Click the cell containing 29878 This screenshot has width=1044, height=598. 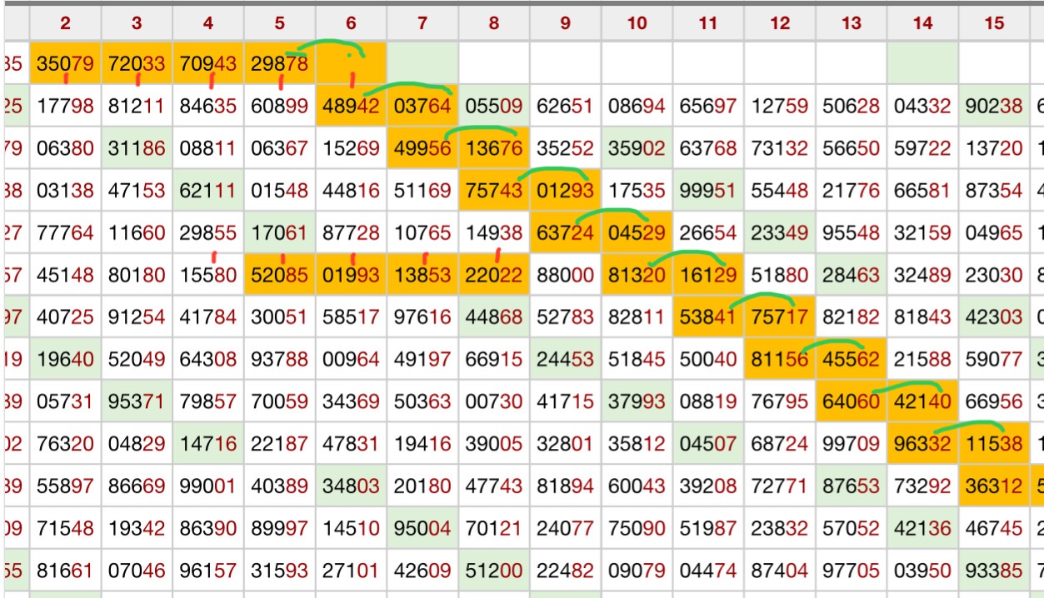click(280, 63)
